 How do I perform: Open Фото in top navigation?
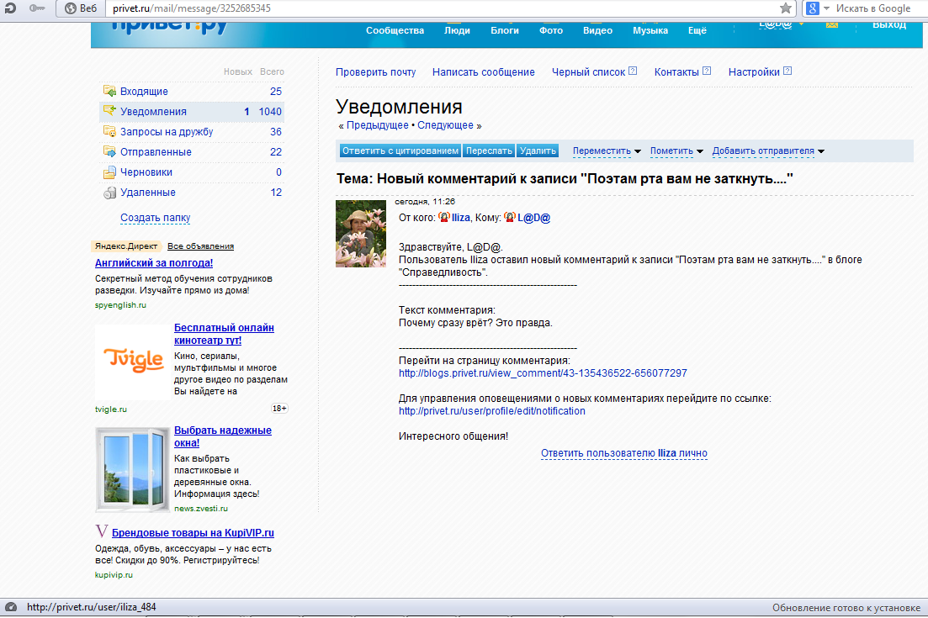[550, 30]
